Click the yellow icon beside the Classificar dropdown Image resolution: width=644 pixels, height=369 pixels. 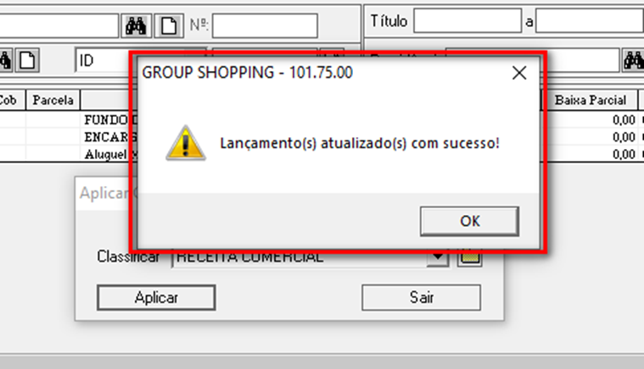pos(469,258)
